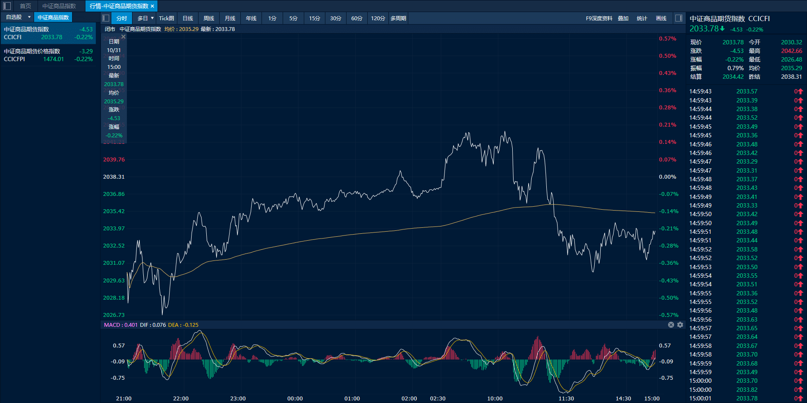Image resolution: width=807 pixels, height=403 pixels.
Task: Toggle the top-left sidebar panel icon
Action: pyautogui.click(x=7, y=6)
